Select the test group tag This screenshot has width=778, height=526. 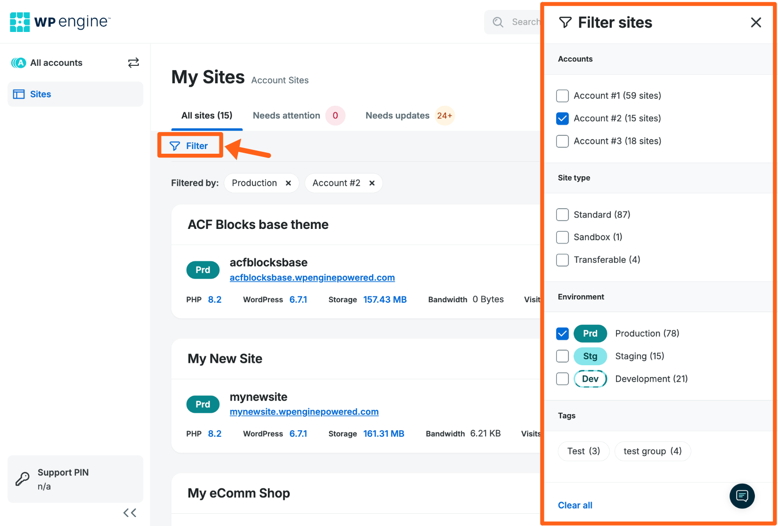click(652, 451)
